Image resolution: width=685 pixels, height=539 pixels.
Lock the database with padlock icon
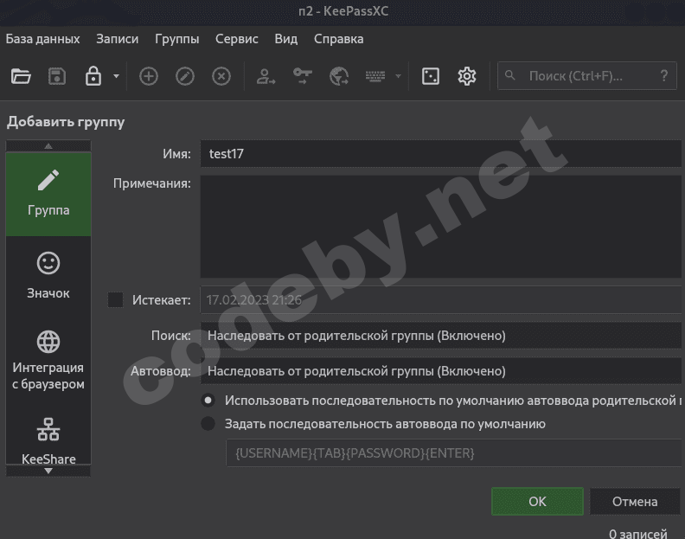coord(93,76)
